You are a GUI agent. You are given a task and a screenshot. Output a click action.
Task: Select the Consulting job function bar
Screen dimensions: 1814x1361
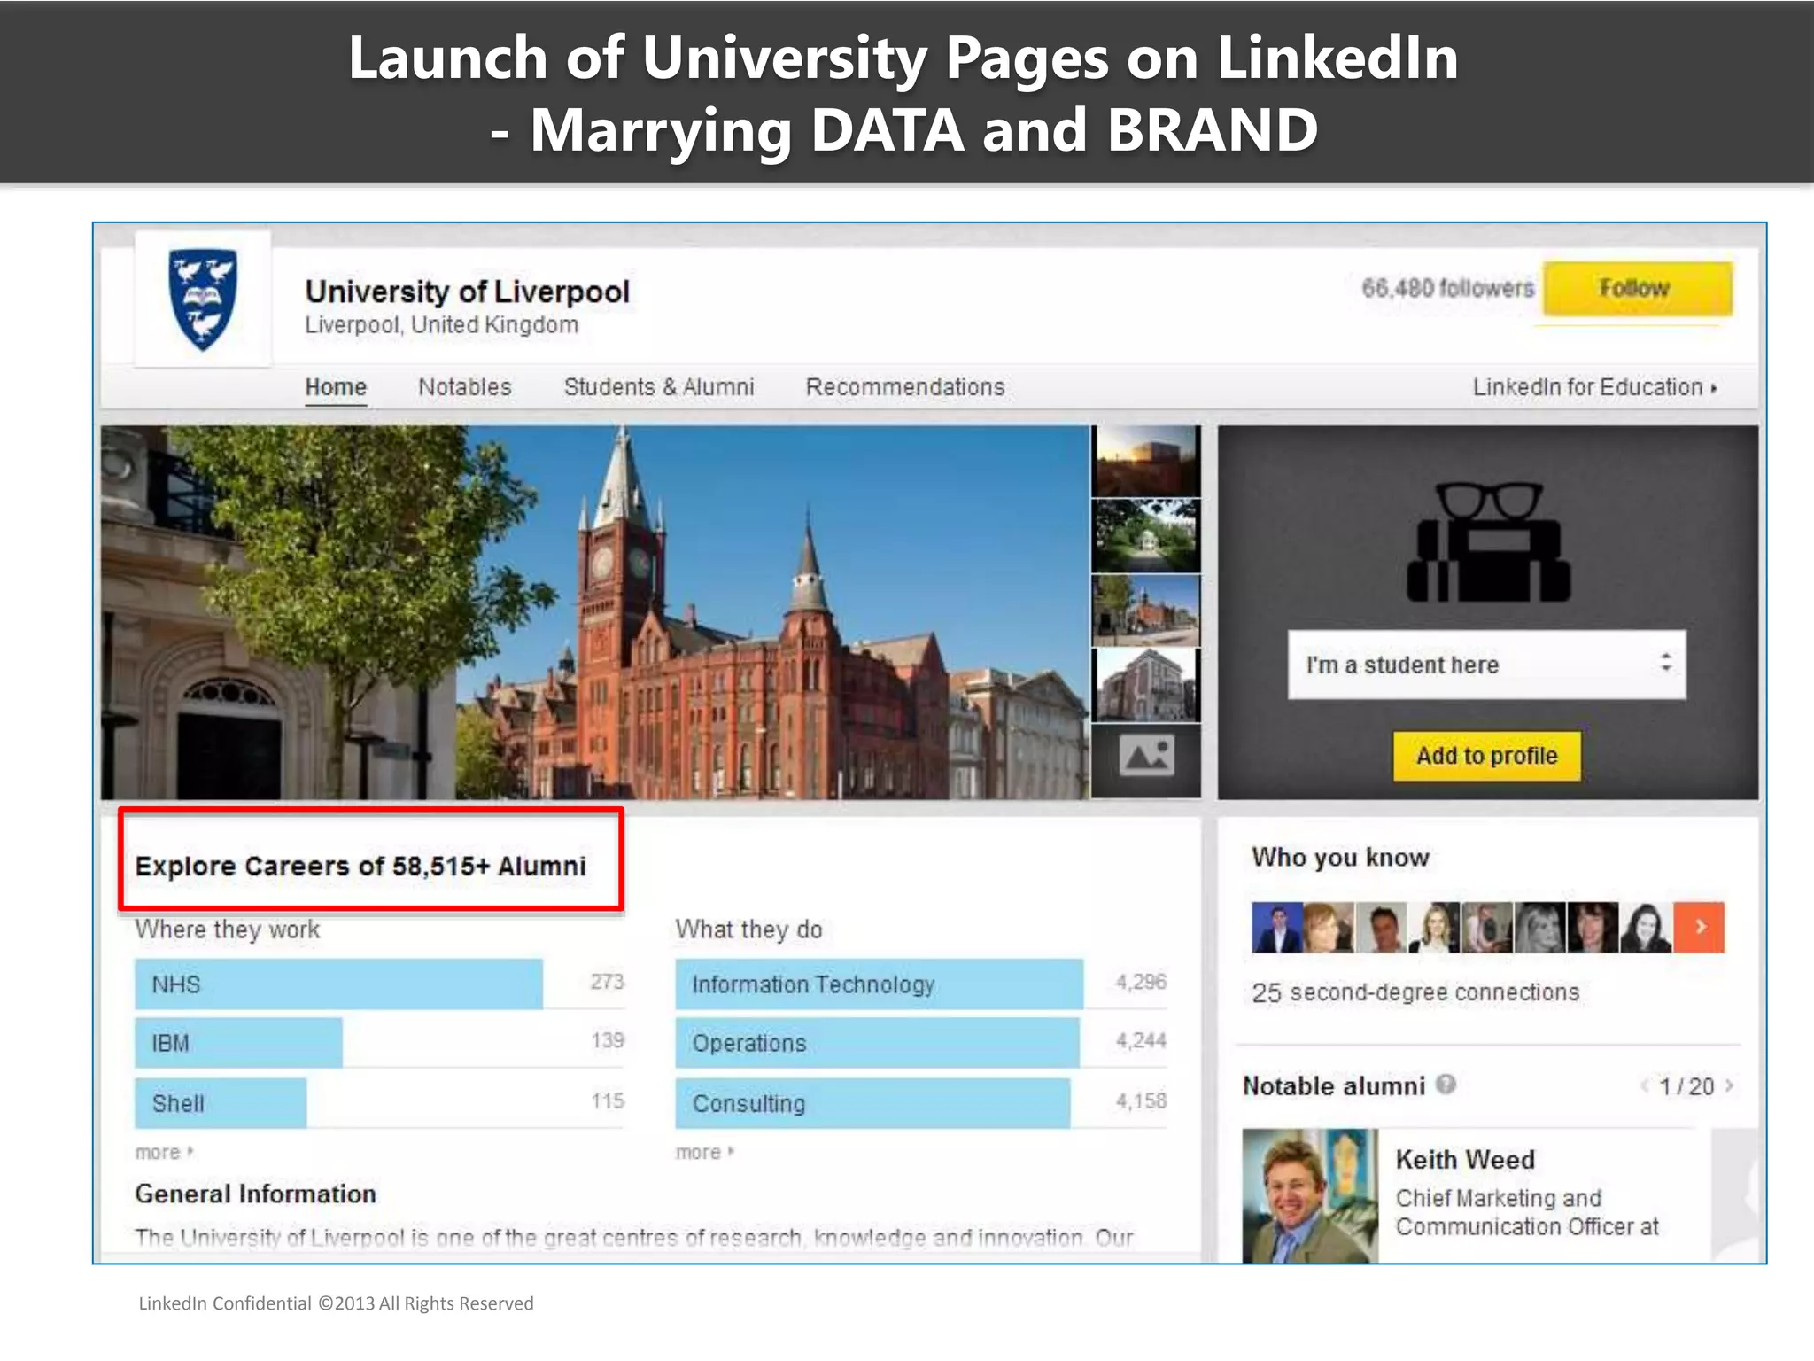click(x=872, y=1103)
